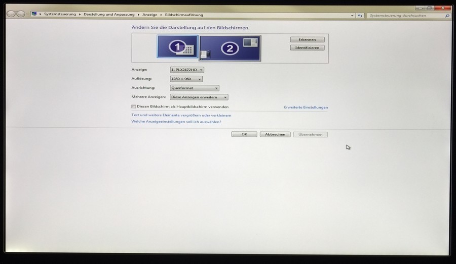
Task: Open the Ausrichtung dropdown Querformat
Action: point(194,88)
